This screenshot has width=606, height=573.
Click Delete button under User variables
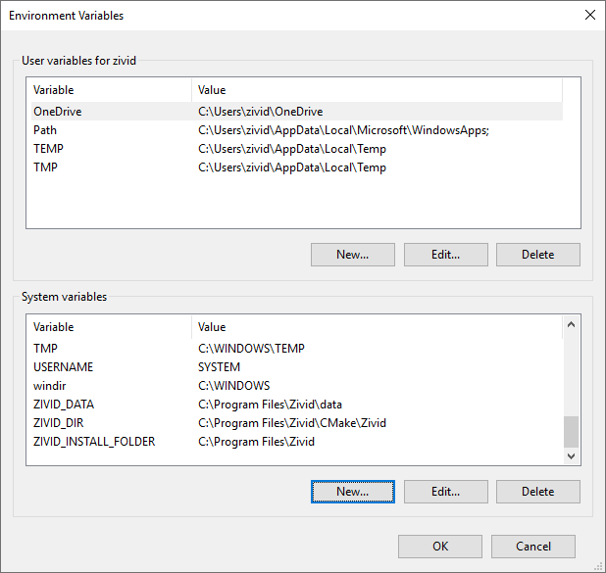tap(537, 255)
